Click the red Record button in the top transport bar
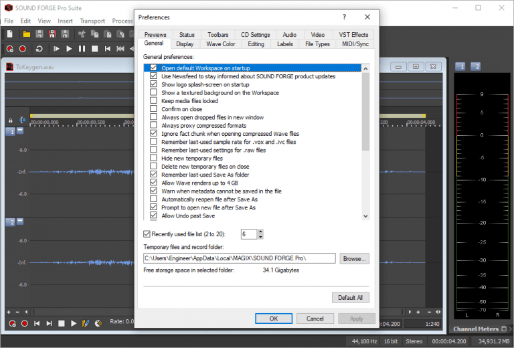The image size is (514, 348). click(x=23, y=49)
